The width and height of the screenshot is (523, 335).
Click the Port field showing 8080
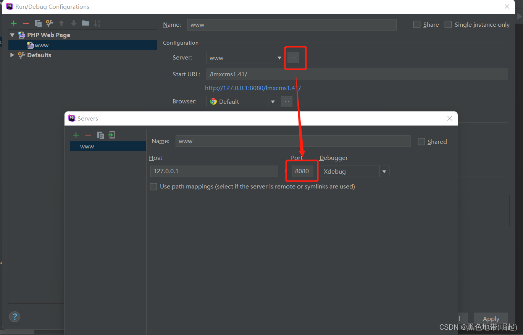tap(302, 171)
